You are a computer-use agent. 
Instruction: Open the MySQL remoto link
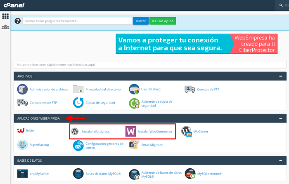(209, 174)
